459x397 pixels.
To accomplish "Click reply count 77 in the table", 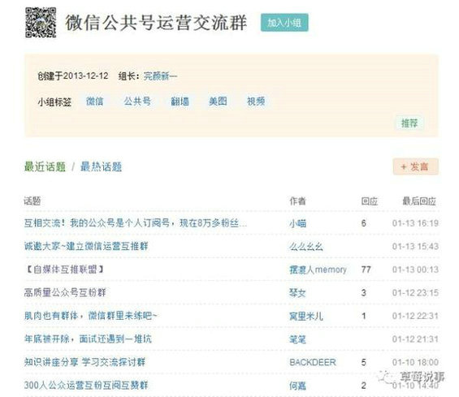I will pos(366,270).
